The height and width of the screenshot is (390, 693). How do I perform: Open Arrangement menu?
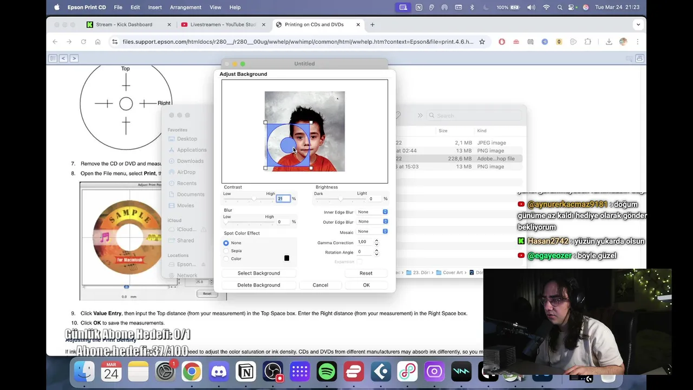point(186,7)
